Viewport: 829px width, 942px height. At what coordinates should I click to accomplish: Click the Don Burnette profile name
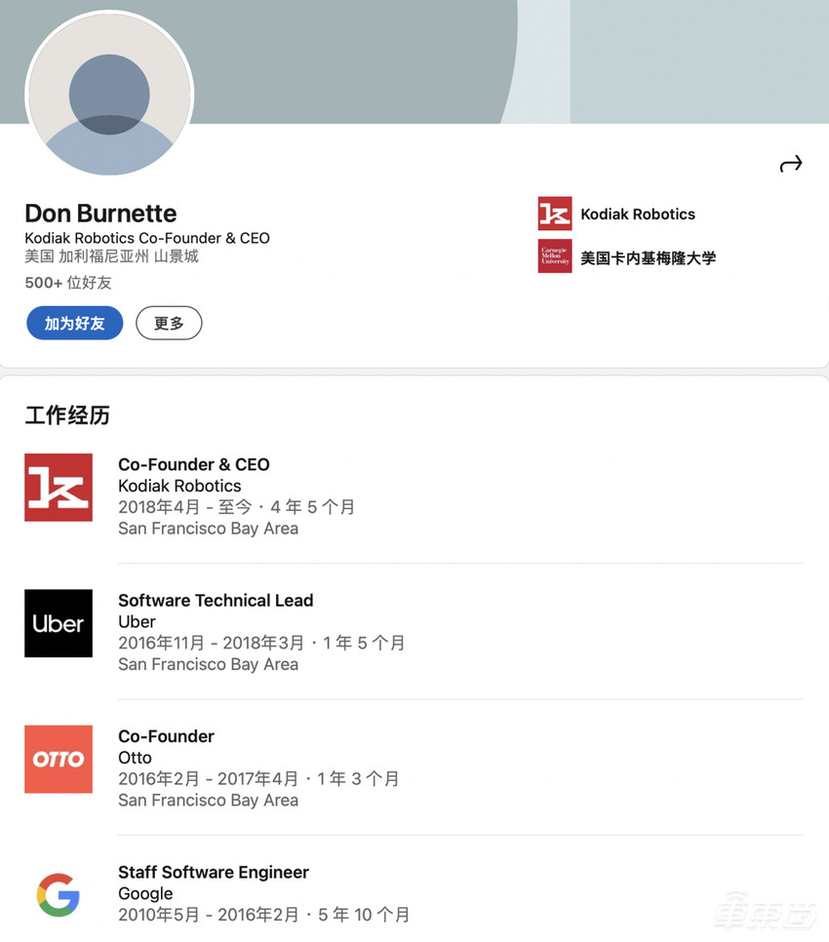pyautogui.click(x=100, y=214)
